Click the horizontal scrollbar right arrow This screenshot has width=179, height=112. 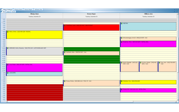click(176, 102)
